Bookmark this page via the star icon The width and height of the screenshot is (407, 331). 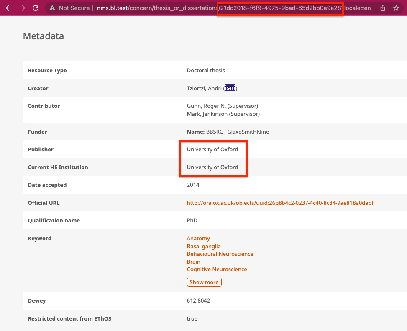(396, 8)
